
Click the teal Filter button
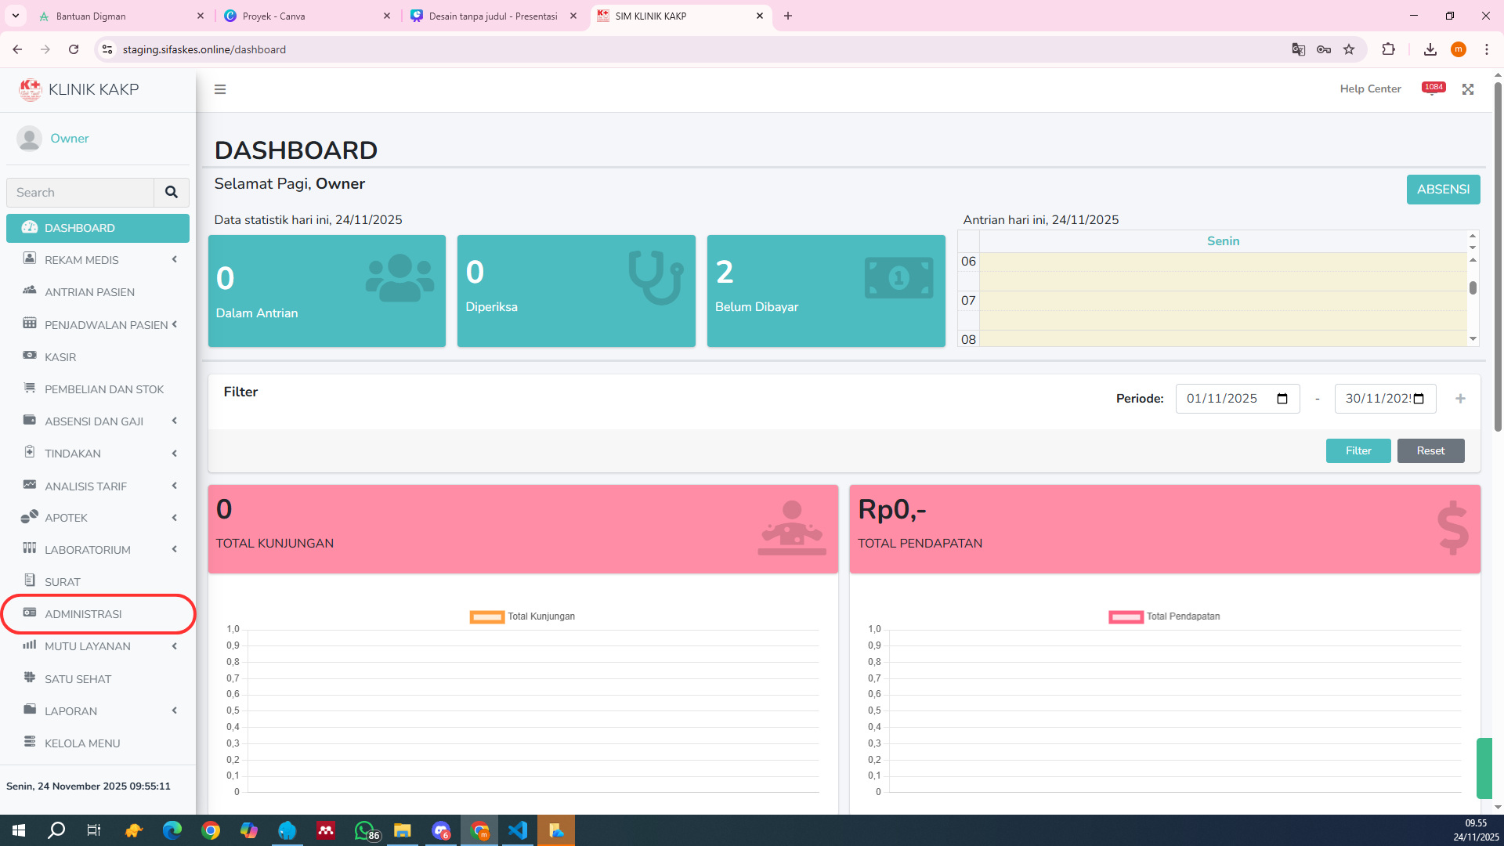pyautogui.click(x=1358, y=450)
